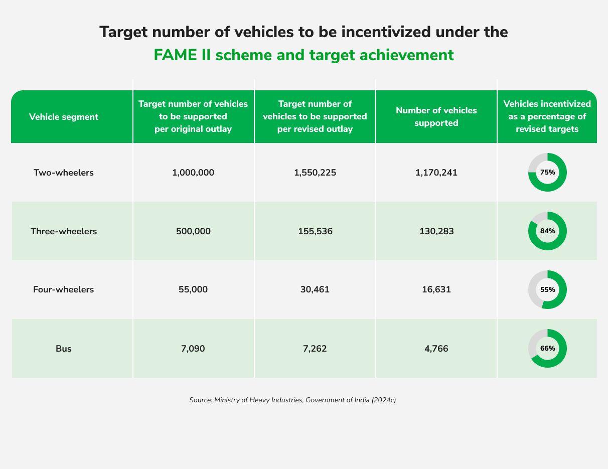Image resolution: width=608 pixels, height=469 pixels.
Task: Click the 500,000 original target cell
Action: click(x=193, y=231)
